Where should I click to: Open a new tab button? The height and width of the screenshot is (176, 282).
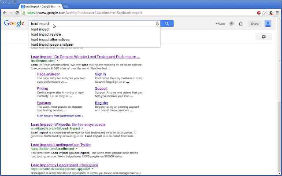[x=66, y=7]
